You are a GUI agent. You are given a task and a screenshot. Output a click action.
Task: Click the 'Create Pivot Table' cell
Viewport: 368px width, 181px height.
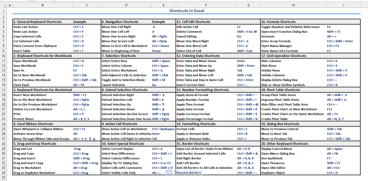[293, 119]
